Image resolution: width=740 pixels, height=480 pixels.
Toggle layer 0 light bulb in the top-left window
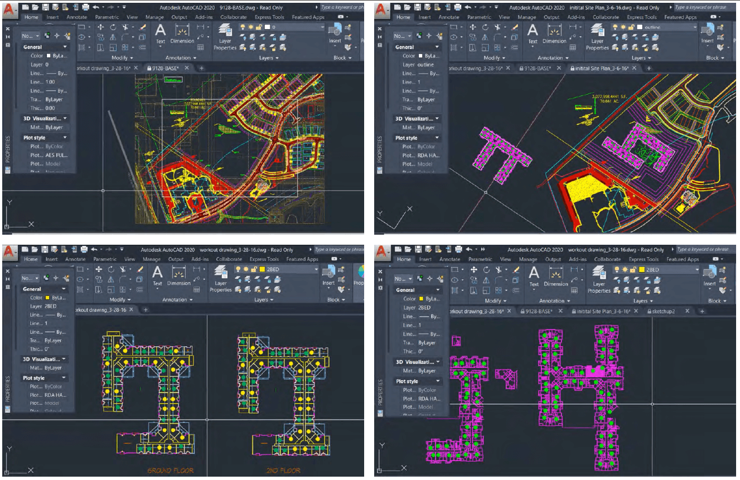pos(243,27)
